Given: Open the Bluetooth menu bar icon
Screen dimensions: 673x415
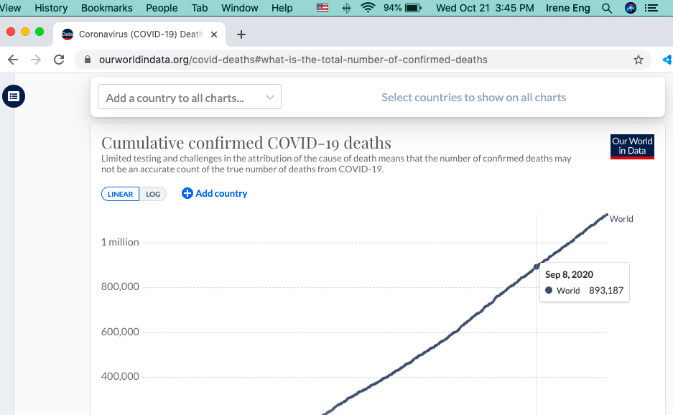Looking at the screenshot, I should [346, 8].
